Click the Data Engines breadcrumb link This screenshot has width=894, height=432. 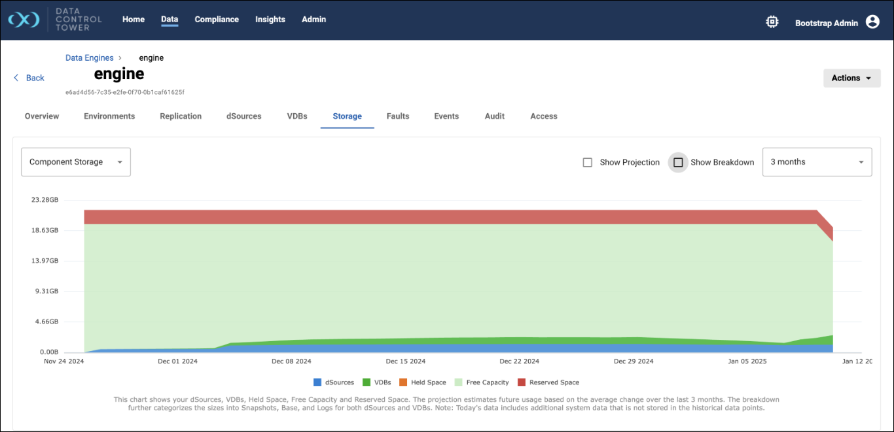90,58
